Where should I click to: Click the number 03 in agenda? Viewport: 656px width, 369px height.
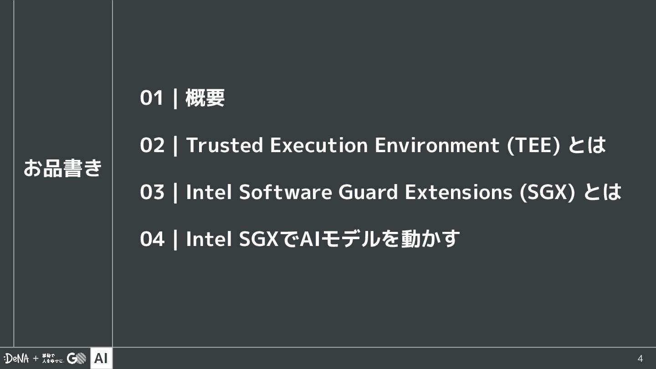pyautogui.click(x=152, y=192)
